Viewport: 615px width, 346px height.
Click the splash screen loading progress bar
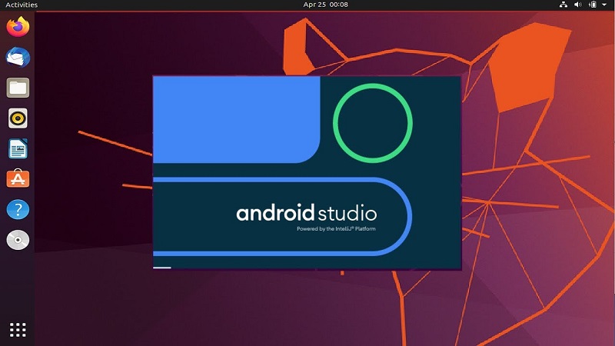[162, 268]
